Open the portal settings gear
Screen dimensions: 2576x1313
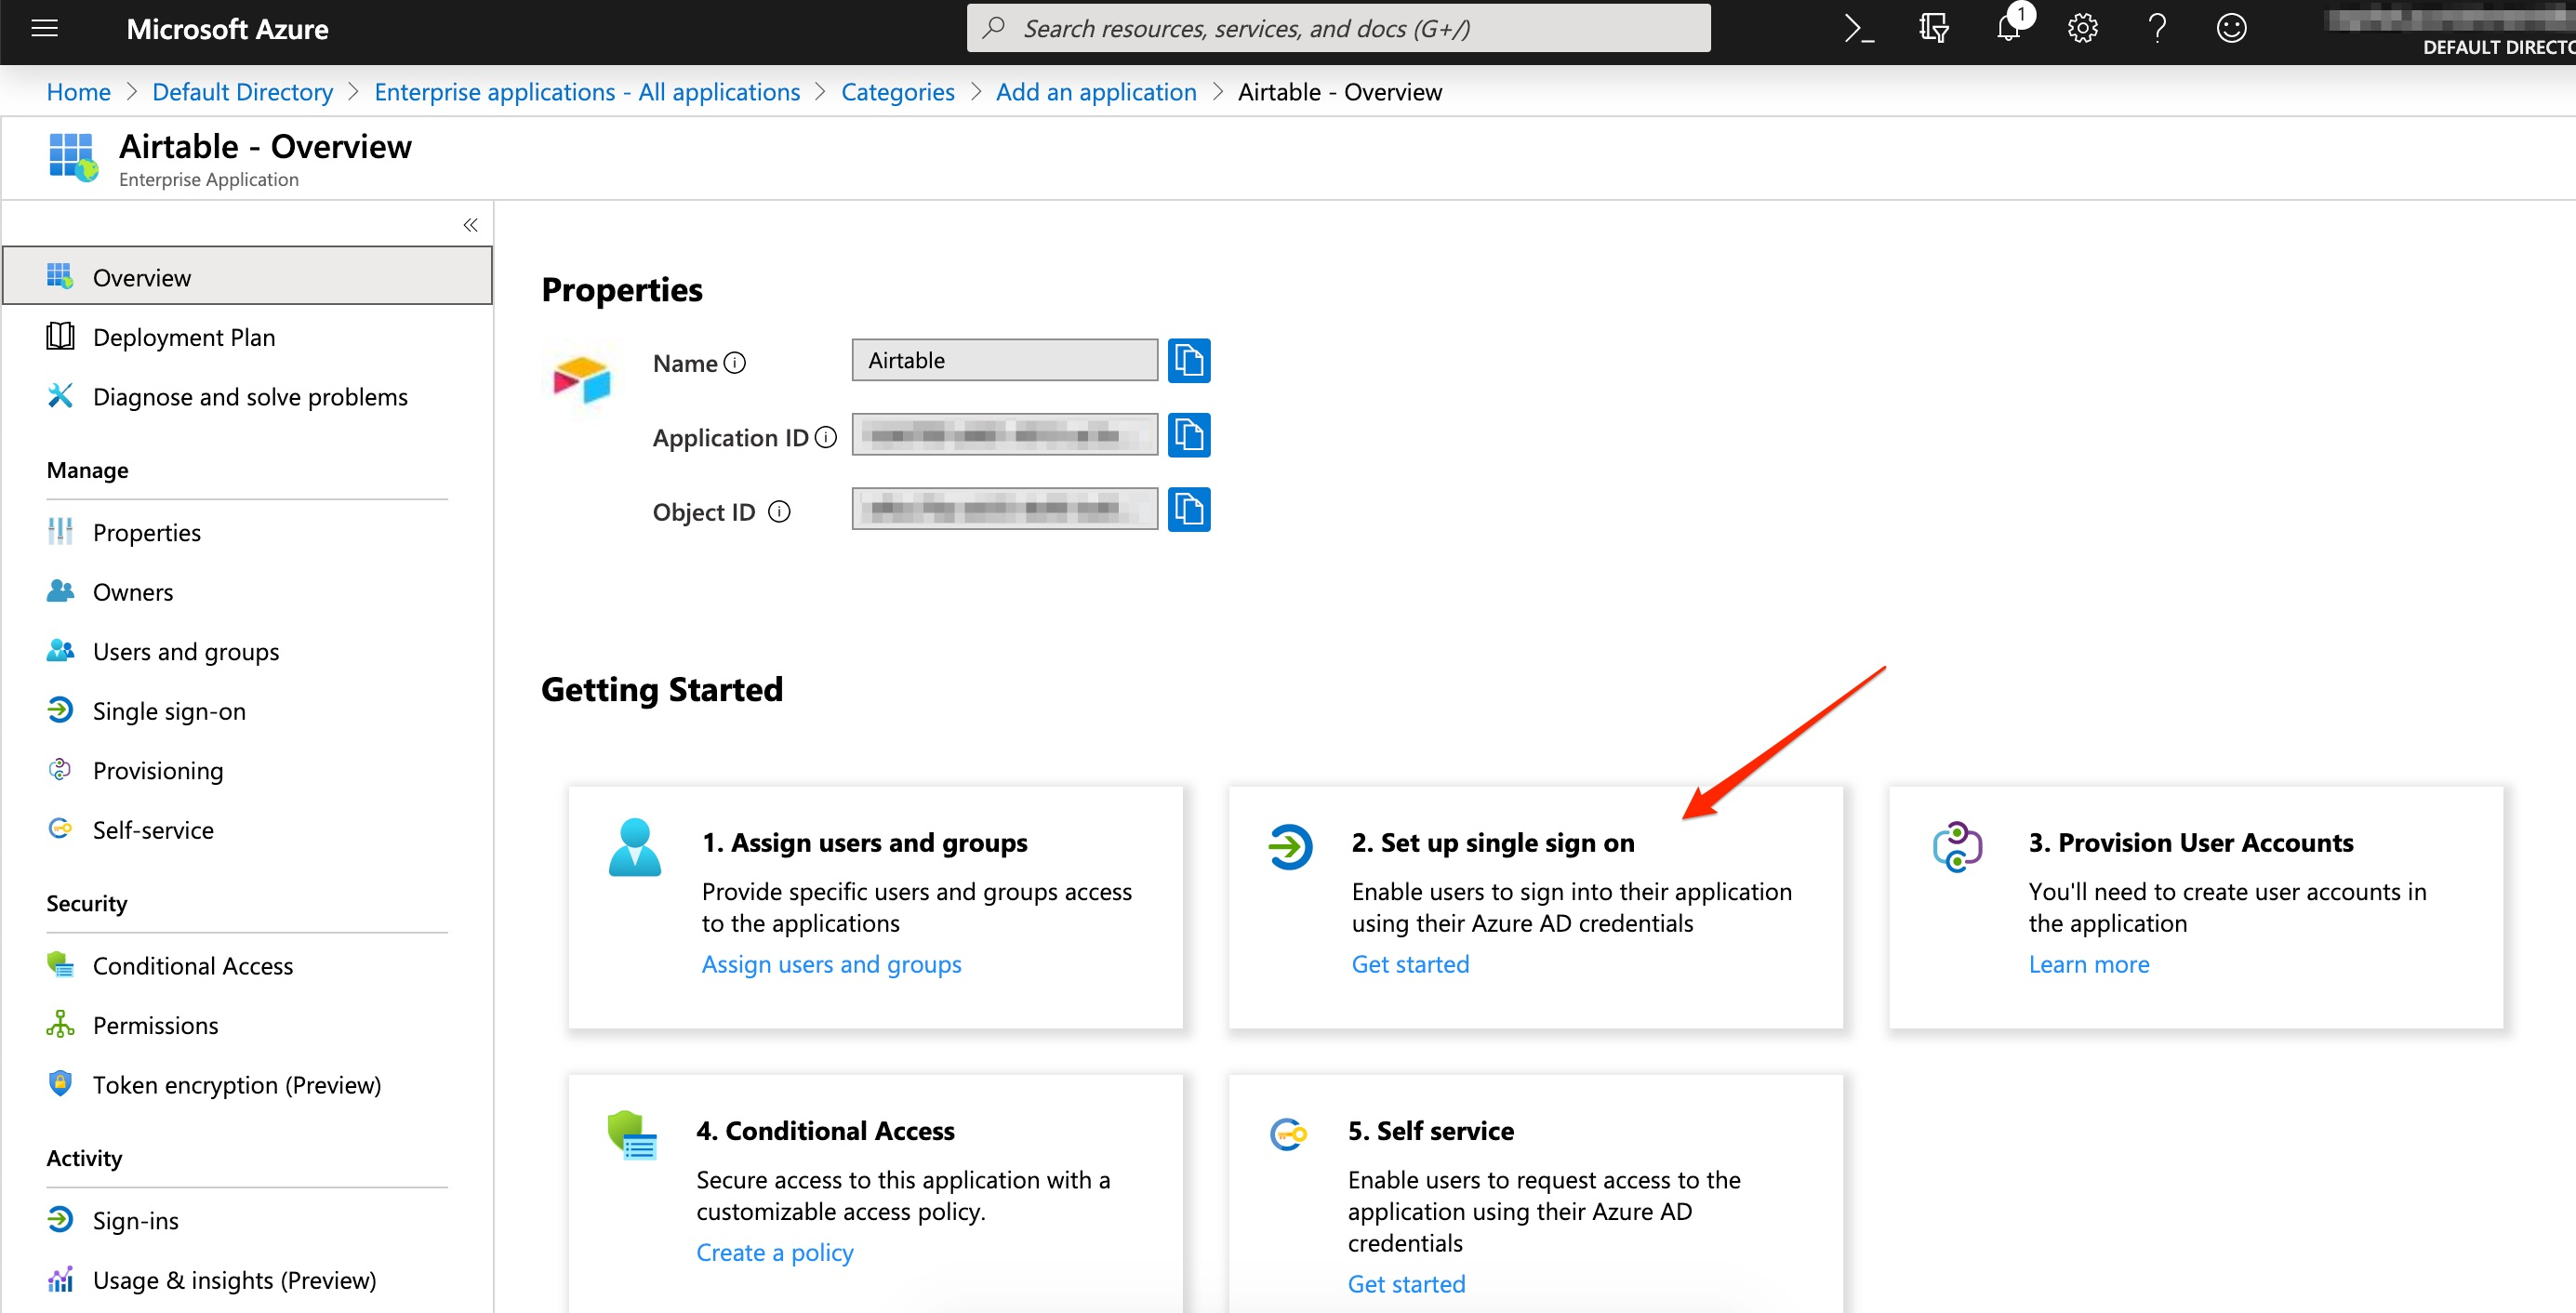pyautogui.click(x=2083, y=28)
